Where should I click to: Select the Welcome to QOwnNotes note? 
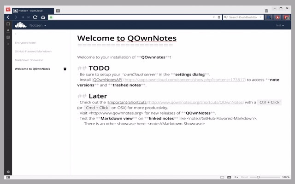(32, 69)
